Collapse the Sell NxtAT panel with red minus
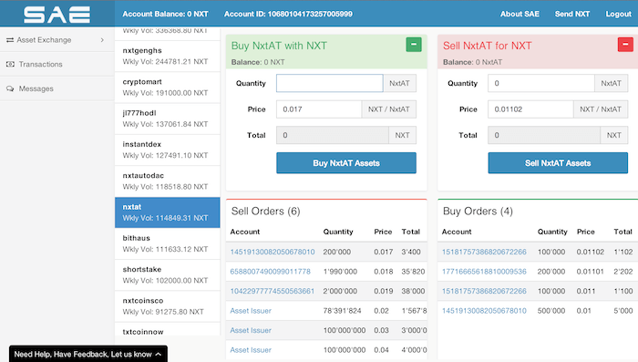 click(625, 45)
